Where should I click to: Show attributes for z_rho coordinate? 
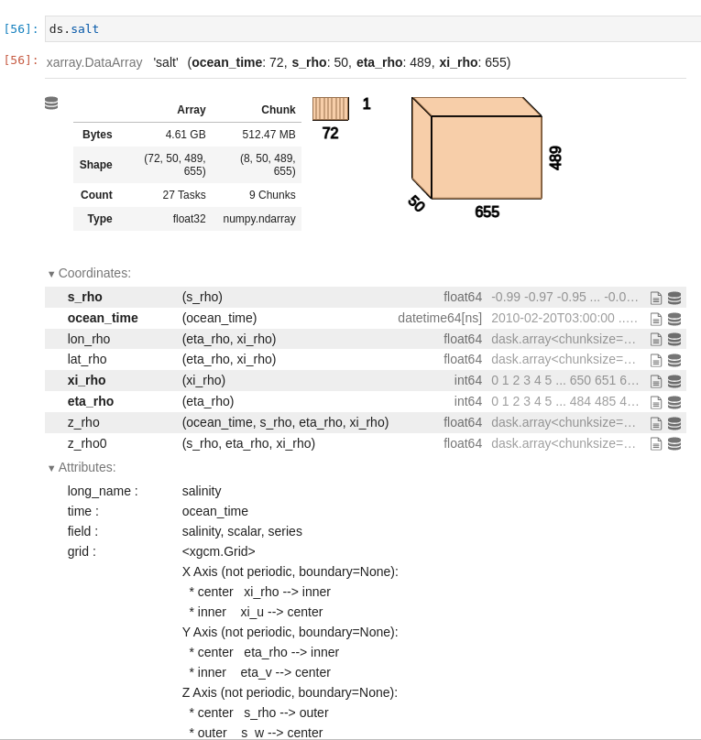[656, 423]
